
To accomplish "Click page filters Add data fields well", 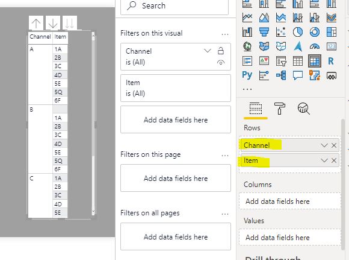I will pos(176,178).
